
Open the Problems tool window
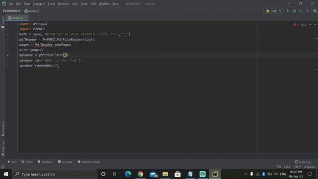pyautogui.click(x=45, y=162)
